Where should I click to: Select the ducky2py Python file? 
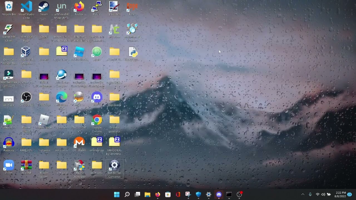132,54
